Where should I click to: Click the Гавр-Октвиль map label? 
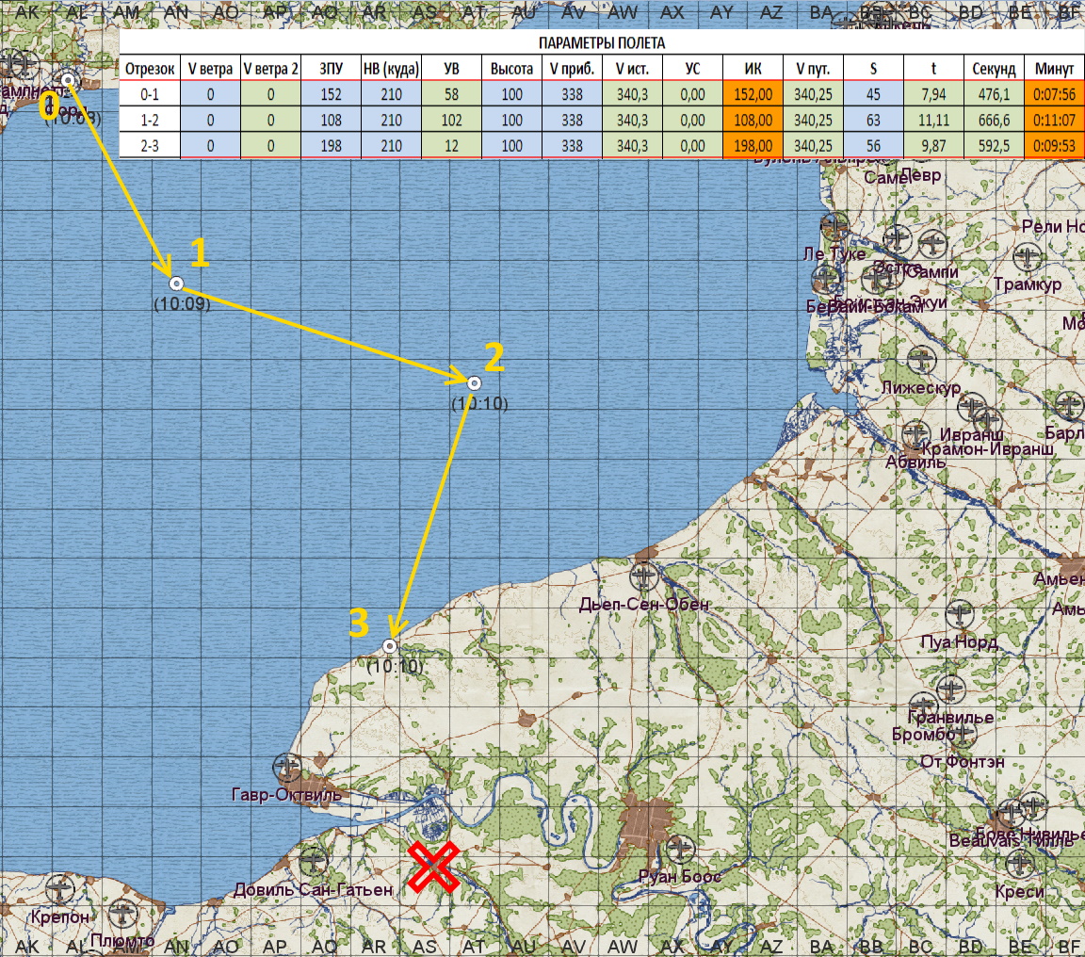pos(286,794)
